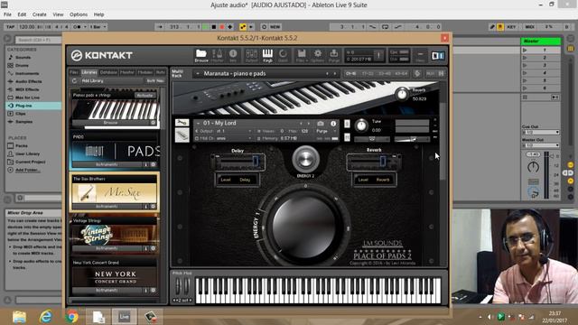Screen dimensions: 578x325
Task: Open the Master Out dropdown in Ableton
Action: pos(541,145)
